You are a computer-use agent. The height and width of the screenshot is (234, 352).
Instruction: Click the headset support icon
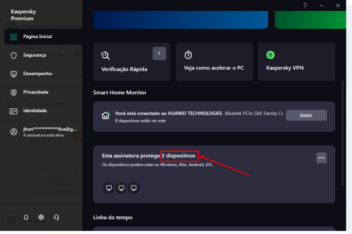click(x=56, y=217)
